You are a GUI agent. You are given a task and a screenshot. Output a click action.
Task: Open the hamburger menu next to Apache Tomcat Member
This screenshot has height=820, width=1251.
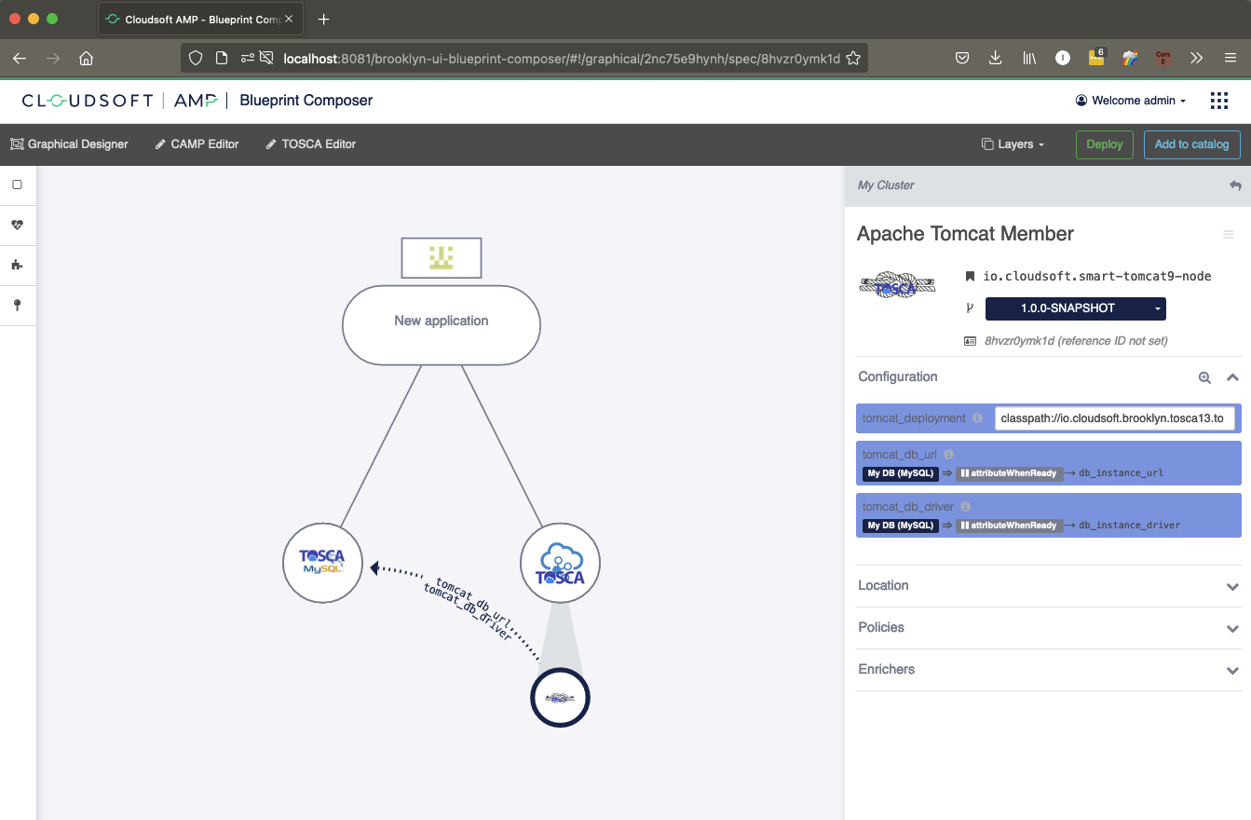(x=1229, y=235)
